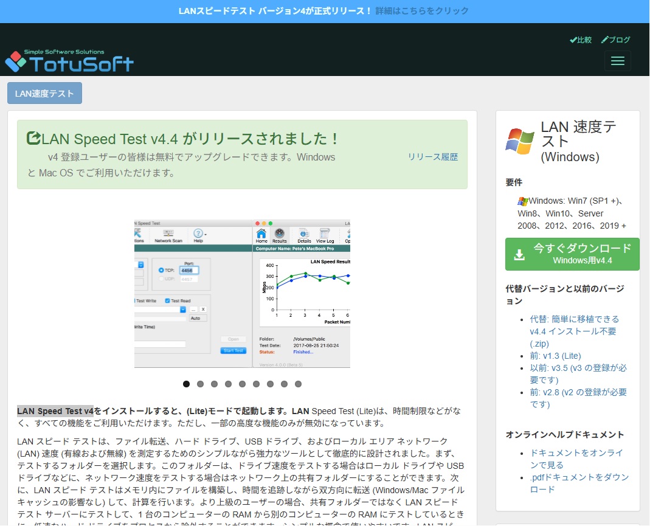650x526 pixels.
Task: Open the ブログ link with pencil
Action: point(615,40)
